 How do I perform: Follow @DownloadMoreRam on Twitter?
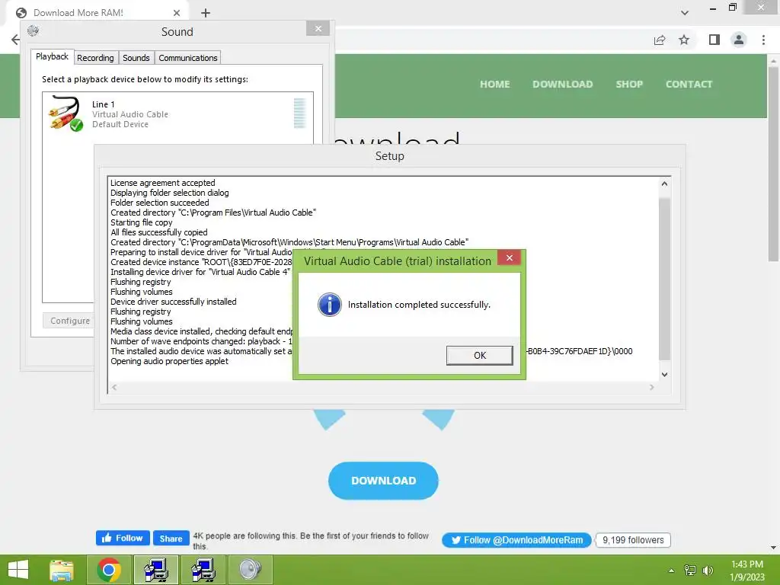click(517, 540)
